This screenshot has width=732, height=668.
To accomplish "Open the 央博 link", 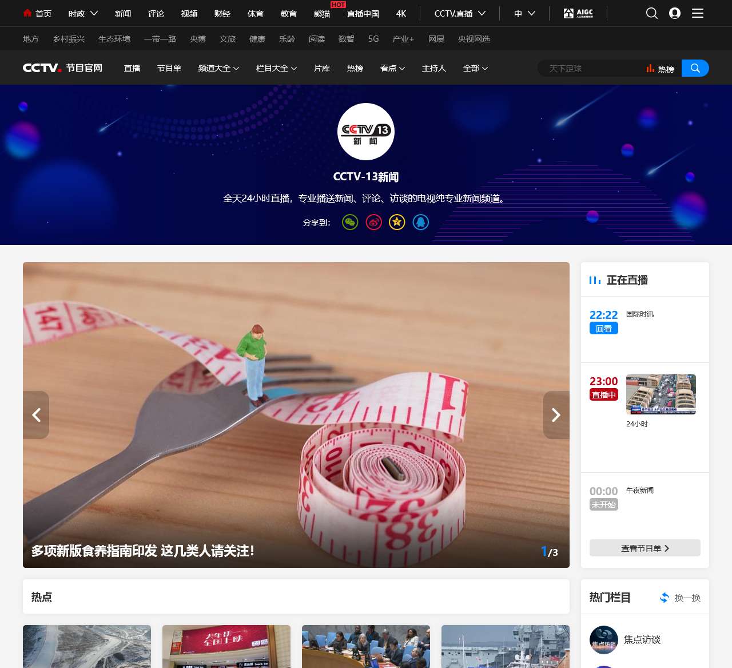I will pos(198,39).
